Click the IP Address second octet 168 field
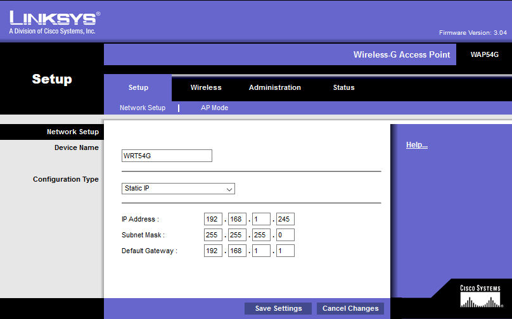The image size is (512, 319). coord(237,219)
